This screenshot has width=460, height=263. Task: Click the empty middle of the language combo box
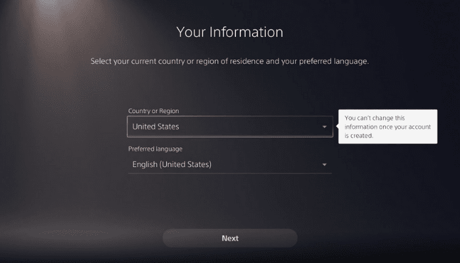pyautogui.click(x=263, y=164)
